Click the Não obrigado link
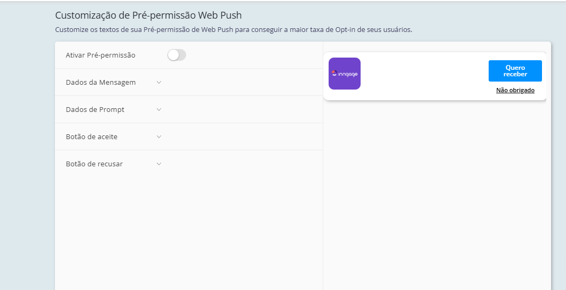566x290 pixels. [x=515, y=90]
